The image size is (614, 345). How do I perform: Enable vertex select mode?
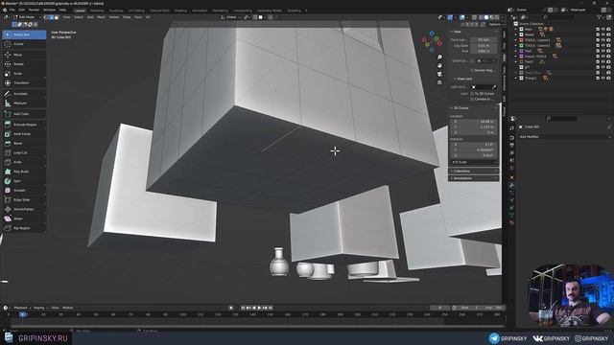(46, 17)
